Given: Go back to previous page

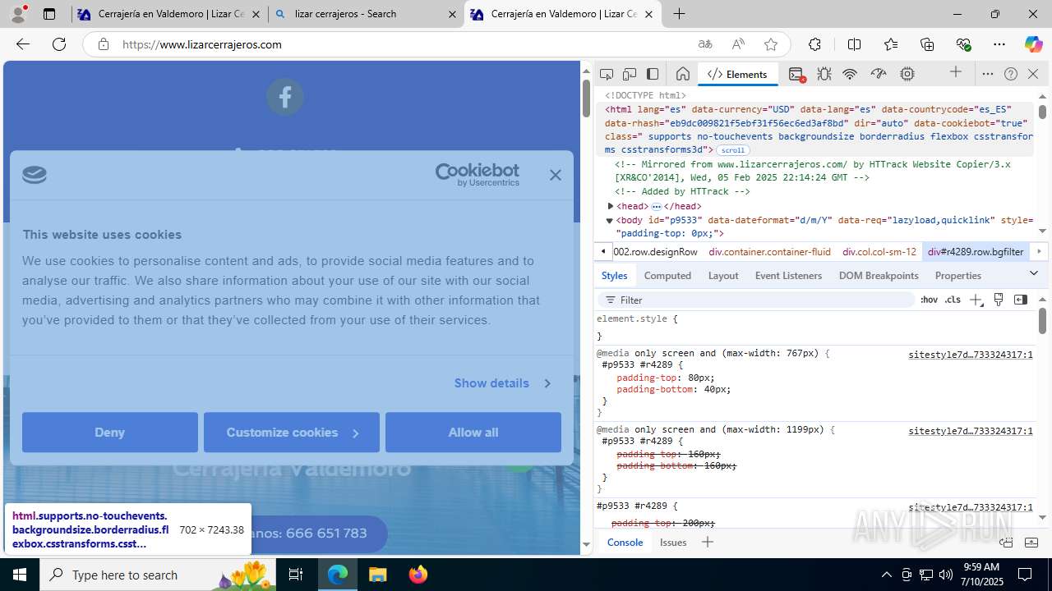Looking at the screenshot, I should click(23, 44).
